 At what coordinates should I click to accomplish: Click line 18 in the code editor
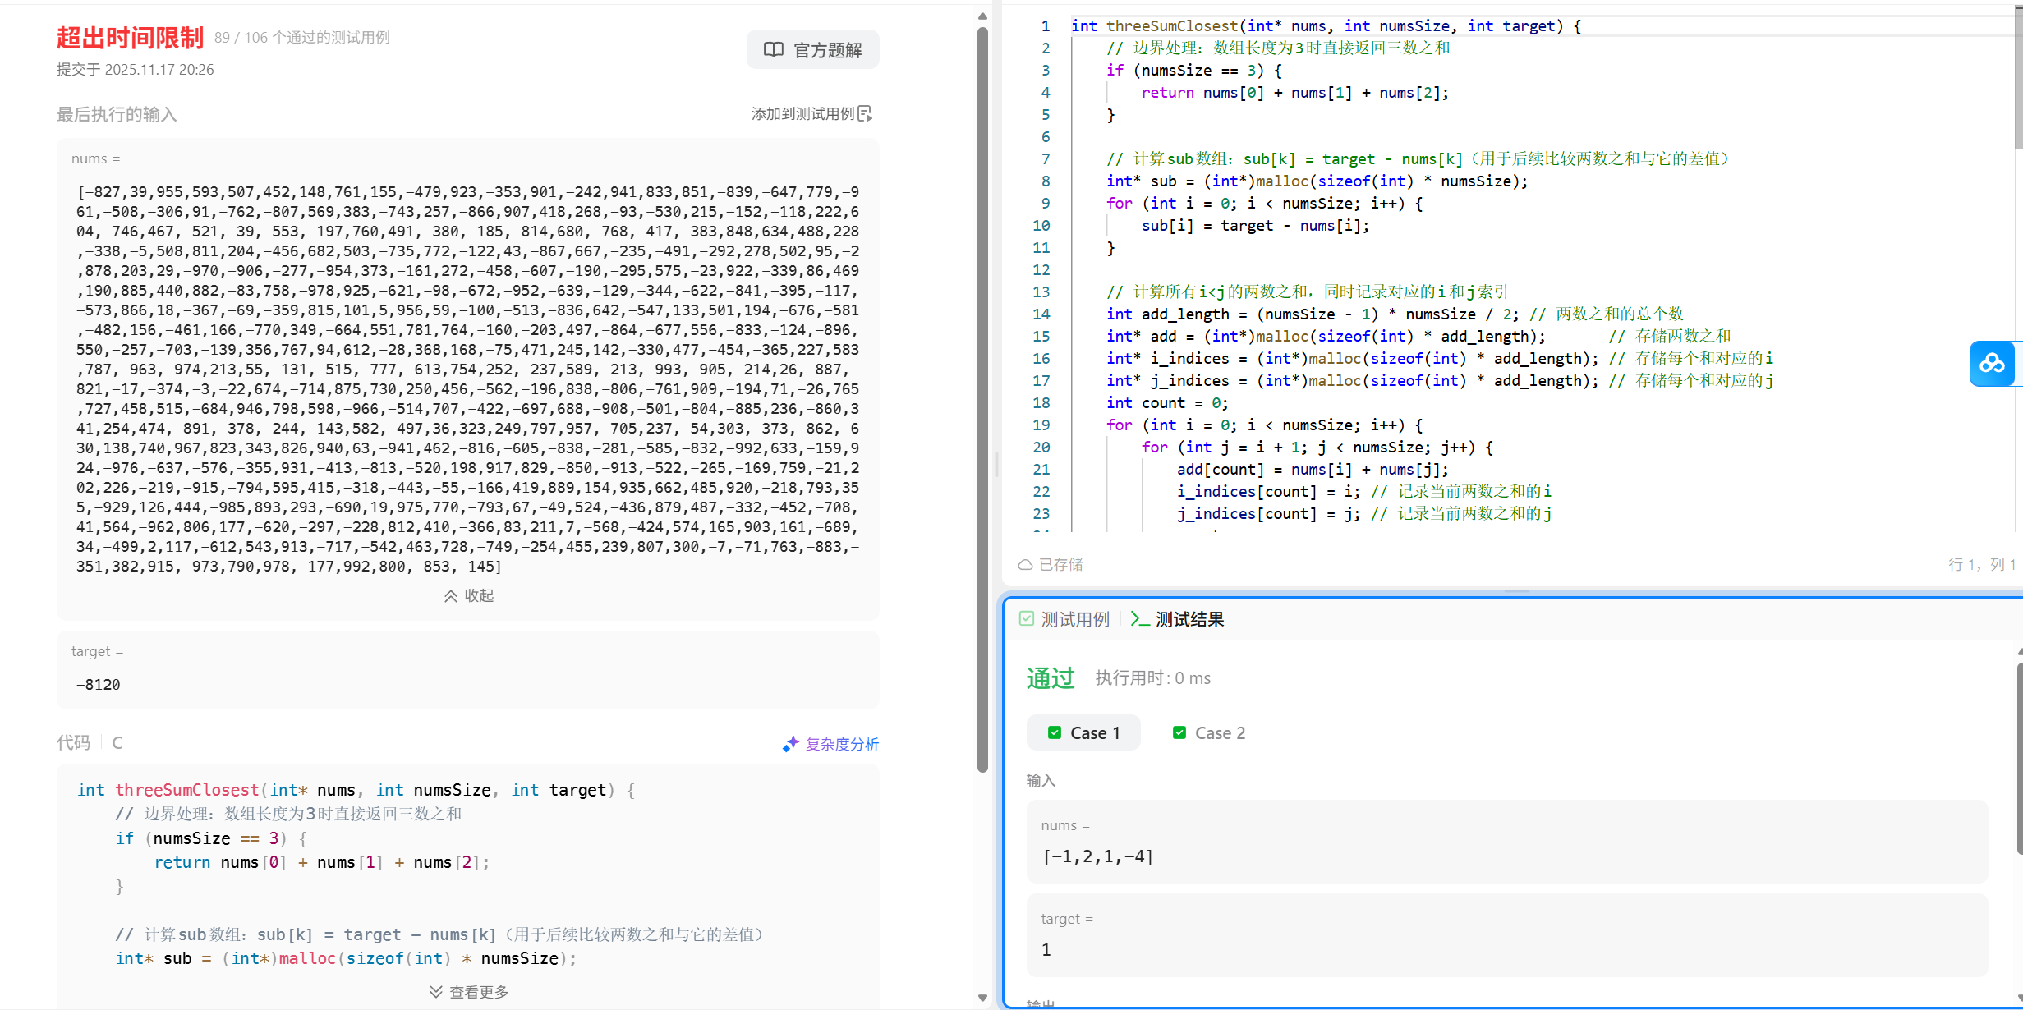tap(1167, 402)
